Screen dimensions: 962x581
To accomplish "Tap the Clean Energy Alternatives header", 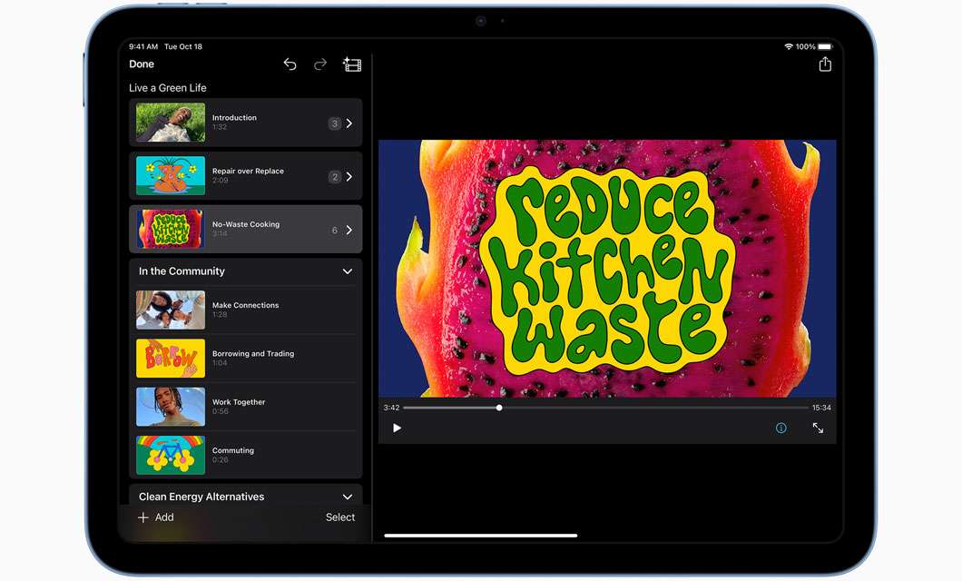I will click(201, 497).
